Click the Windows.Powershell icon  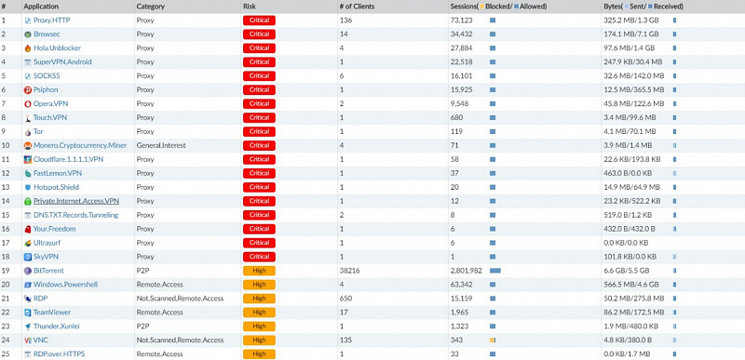(28, 285)
